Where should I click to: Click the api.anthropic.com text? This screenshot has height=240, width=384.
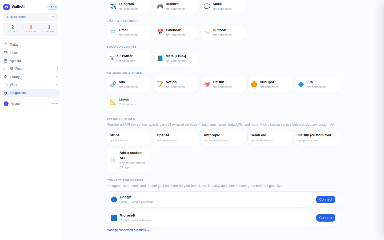point(215,140)
